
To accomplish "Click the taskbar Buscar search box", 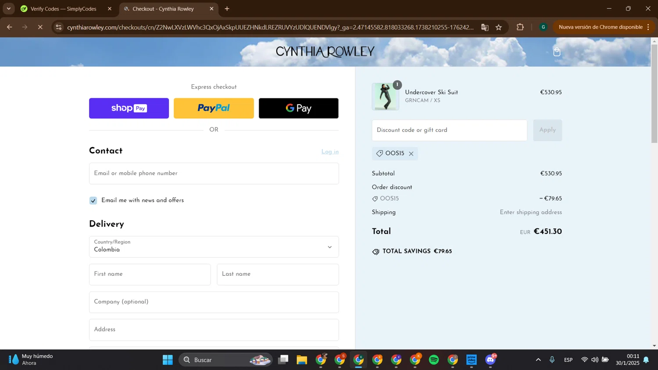I will (x=225, y=360).
